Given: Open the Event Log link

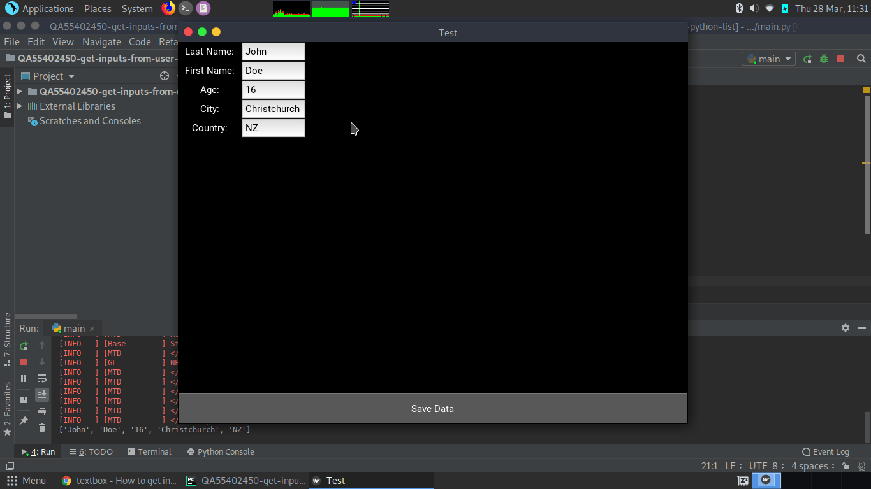Looking at the screenshot, I should click(x=826, y=451).
